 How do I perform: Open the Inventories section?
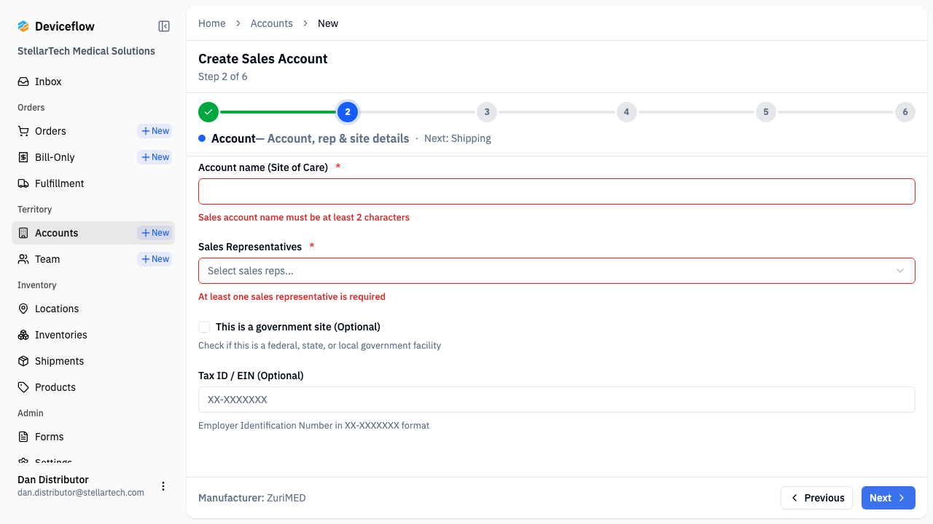[x=60, y=335]
